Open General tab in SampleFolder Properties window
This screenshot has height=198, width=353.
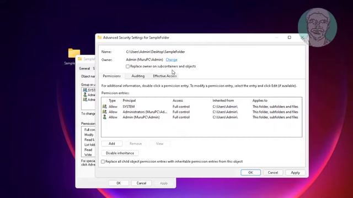(84, 68)
